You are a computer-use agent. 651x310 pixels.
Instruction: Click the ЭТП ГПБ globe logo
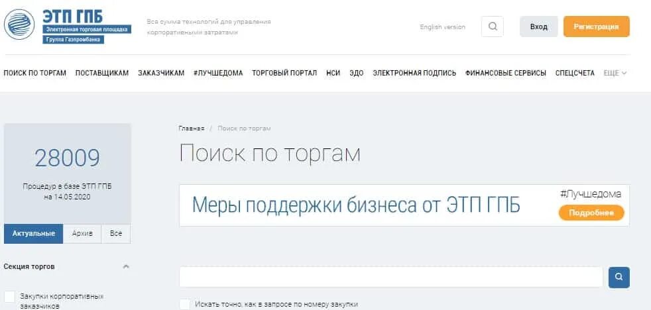pyautogui.click(x=19, y=24)
